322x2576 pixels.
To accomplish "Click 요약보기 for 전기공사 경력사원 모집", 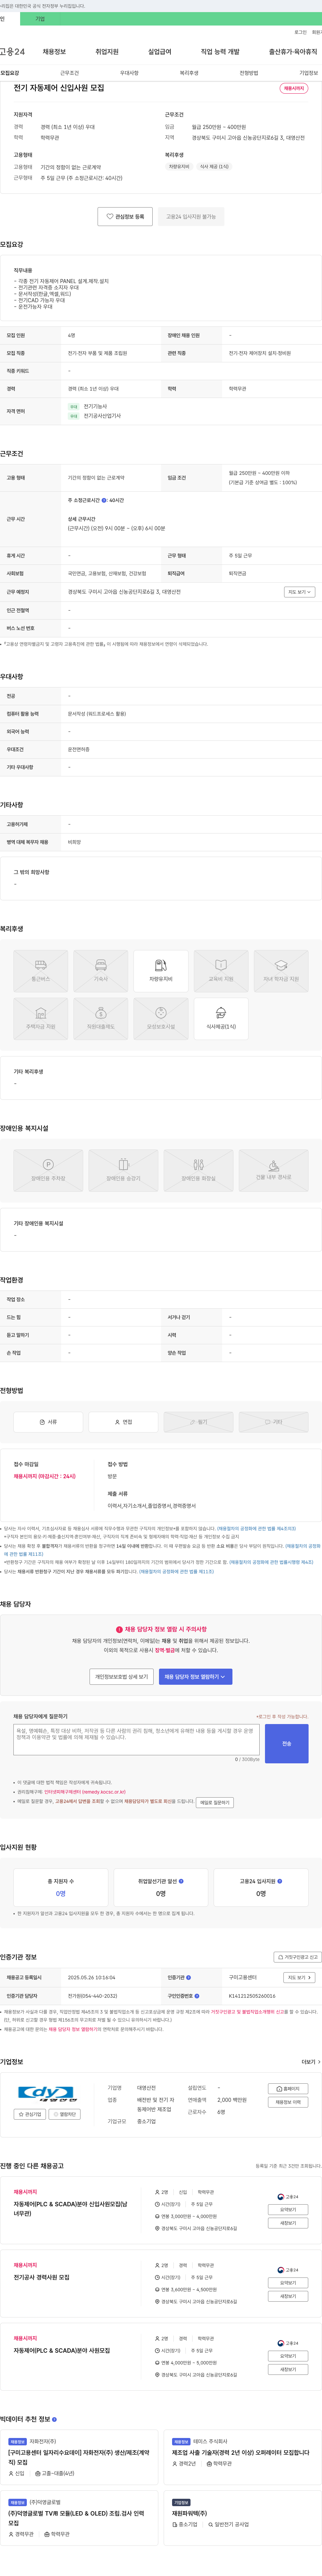I will pos(288,2283).
